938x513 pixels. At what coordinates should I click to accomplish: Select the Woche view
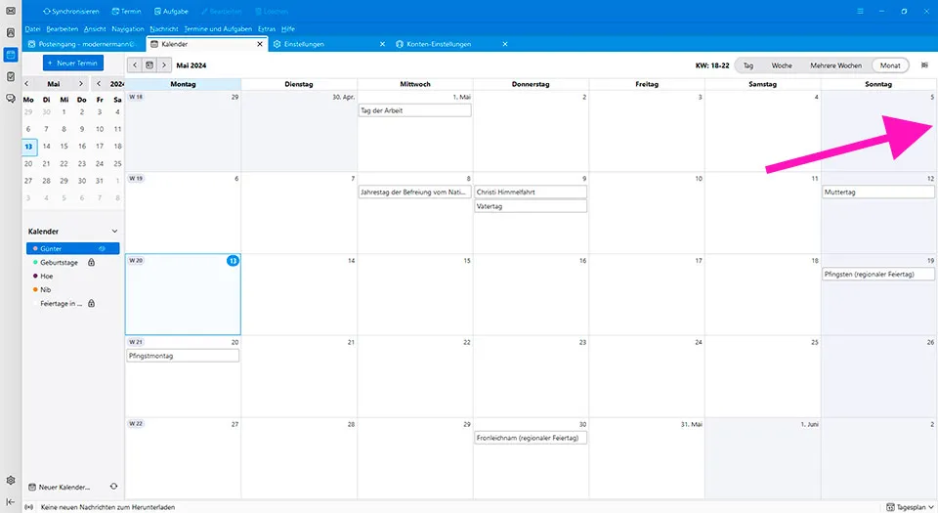pos(782,65)
